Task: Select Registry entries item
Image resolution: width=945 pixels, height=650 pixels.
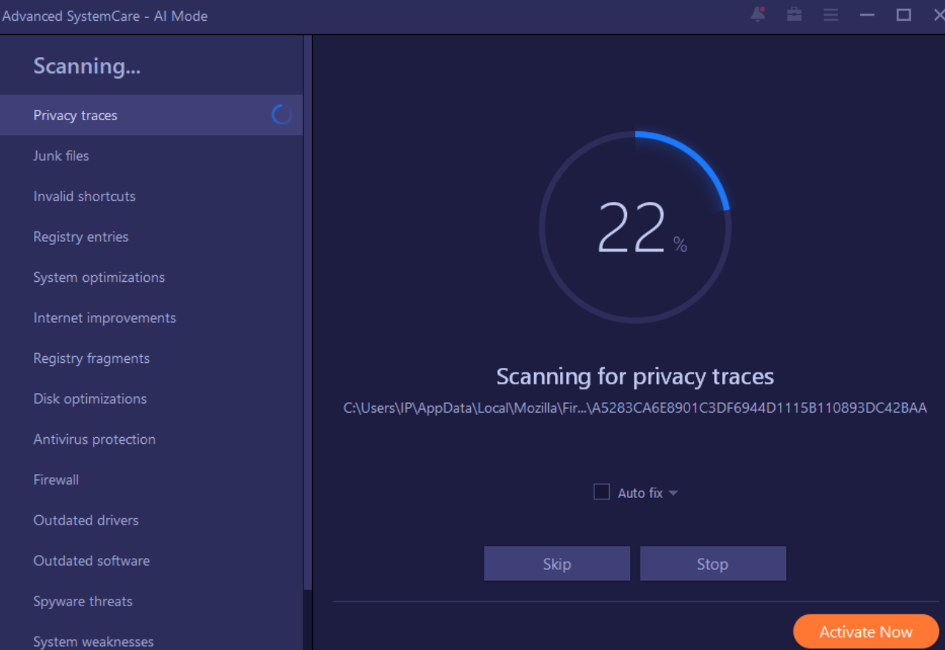Action: pyautogui.click(x=81, y=237)
